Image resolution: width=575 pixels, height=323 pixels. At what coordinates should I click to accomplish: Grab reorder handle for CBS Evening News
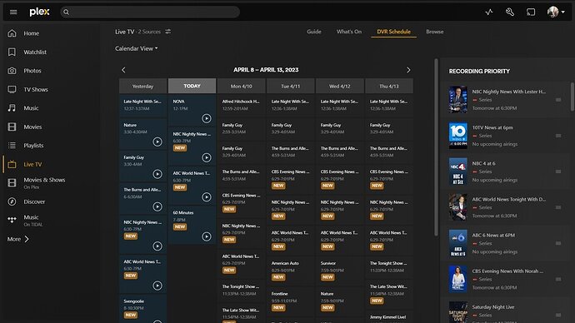tap(558, 279)
